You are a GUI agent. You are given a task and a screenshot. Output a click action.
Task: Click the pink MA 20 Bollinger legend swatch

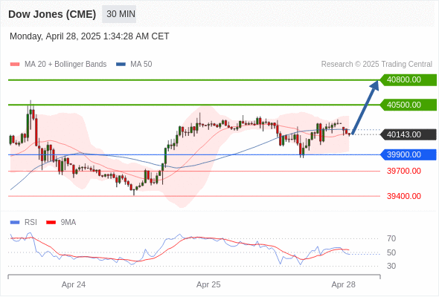pos(15,65)
